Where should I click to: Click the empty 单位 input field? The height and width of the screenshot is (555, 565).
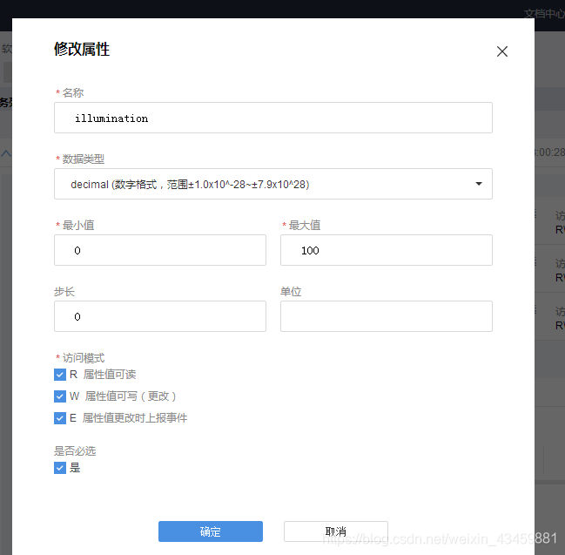tap(387, 316)
